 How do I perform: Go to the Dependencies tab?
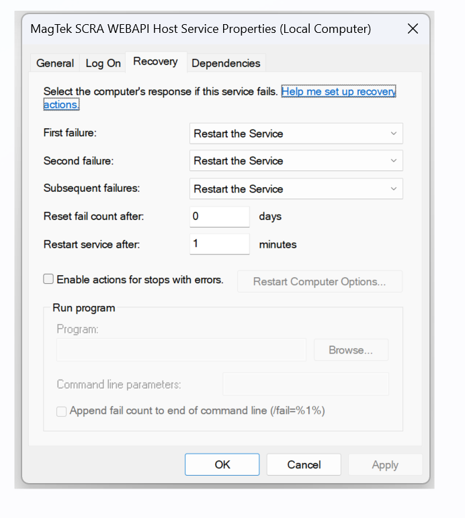(226, 63)
